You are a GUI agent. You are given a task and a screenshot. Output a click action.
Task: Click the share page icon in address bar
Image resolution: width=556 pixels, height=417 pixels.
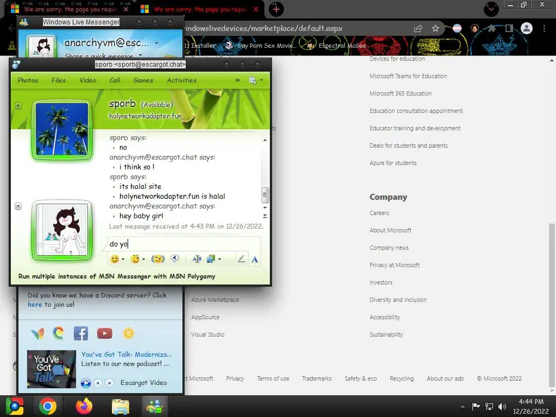coord(418,28)
